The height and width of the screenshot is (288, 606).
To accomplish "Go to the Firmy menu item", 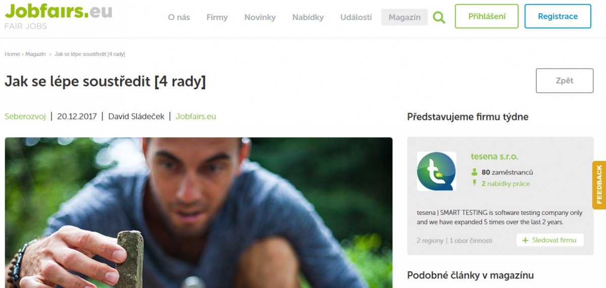I will pyautogui.click(x=217, y=17).
